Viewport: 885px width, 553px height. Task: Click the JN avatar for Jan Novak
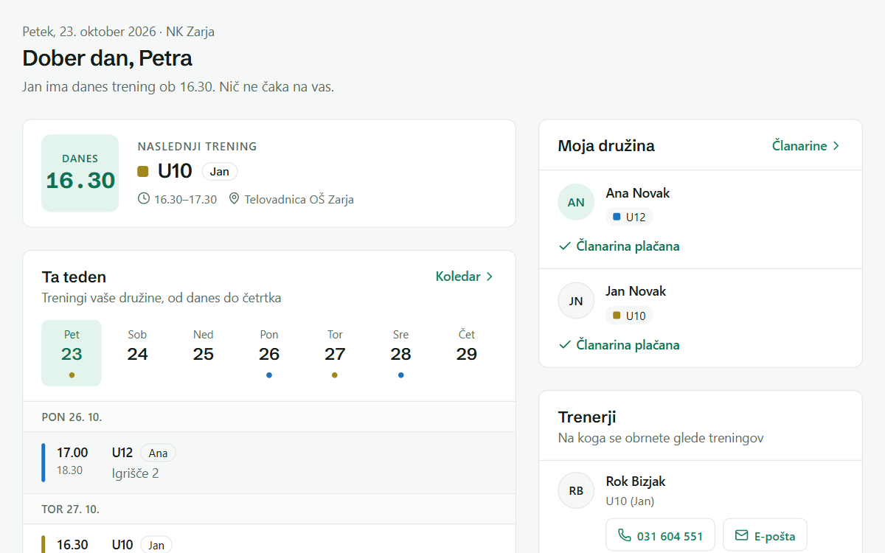click(576, 300)
